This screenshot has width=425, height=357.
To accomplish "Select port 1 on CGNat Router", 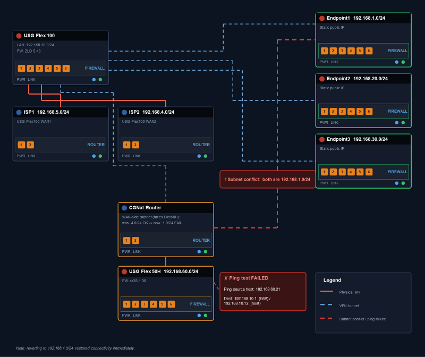I will click(126, 241).
